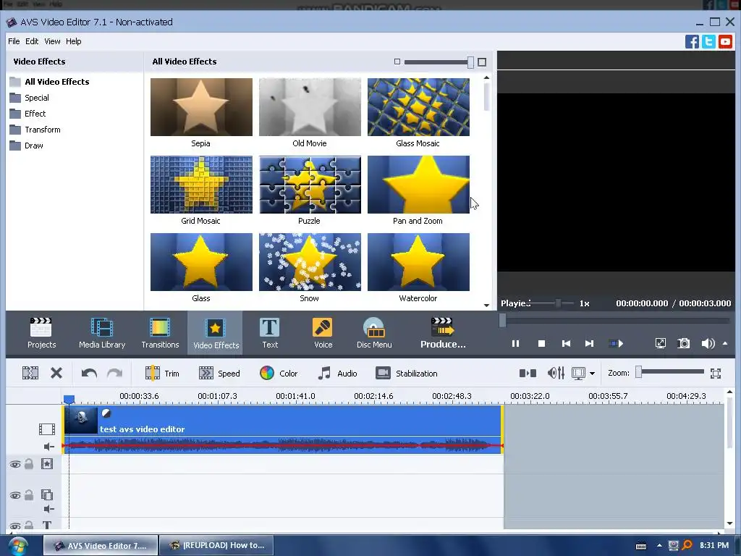
Task: Switch preview to full screen
Action: click(660, 343)
